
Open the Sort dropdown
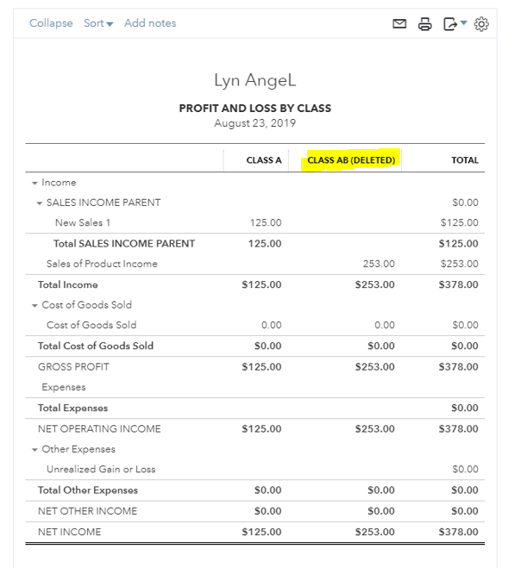tap(98, 23)
